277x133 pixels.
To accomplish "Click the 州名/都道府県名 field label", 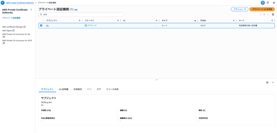I will coord(48,118).
